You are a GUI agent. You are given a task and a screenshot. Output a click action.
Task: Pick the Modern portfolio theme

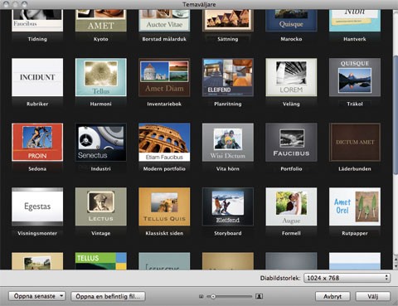tap(164, 142)
